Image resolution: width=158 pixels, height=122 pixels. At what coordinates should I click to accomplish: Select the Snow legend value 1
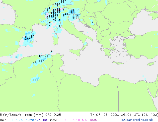click(66, 120)
